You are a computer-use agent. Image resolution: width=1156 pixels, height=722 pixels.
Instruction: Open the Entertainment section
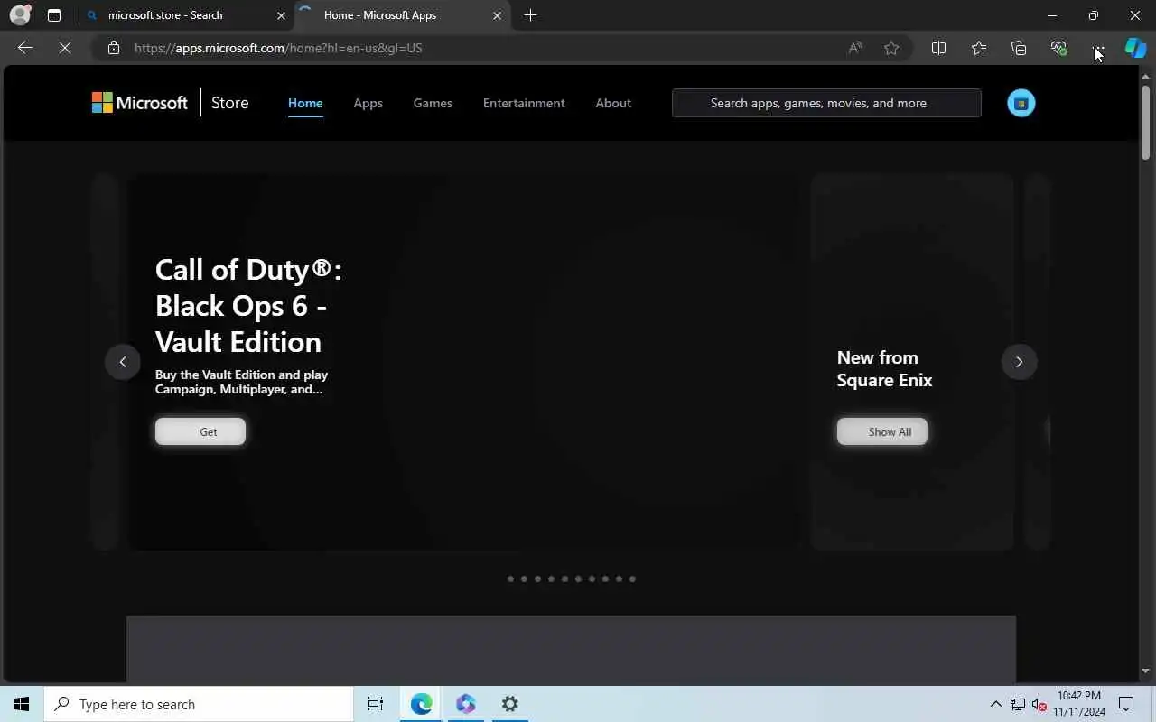click(x=524, y=103)
